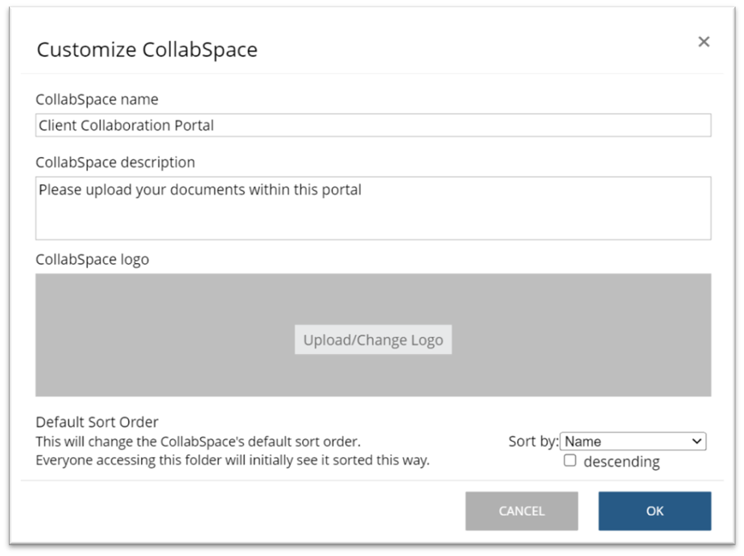Select Name in the Sort by combo box

coord(633,441)
